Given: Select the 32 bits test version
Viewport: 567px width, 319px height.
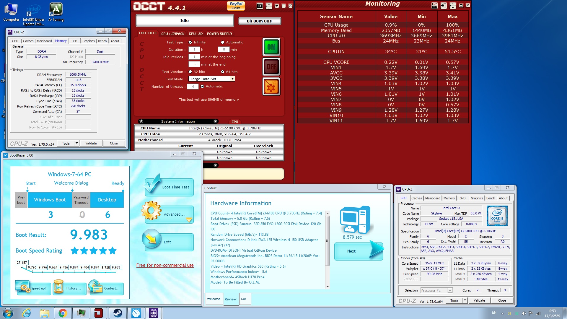Looking at the screenshot, I should pos(190,72).
